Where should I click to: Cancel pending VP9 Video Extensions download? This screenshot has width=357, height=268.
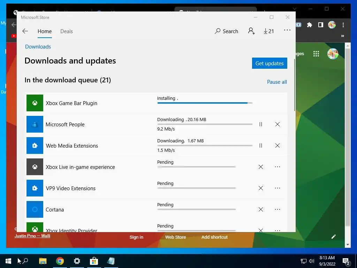pyautogui.click(x=261, y=188)
